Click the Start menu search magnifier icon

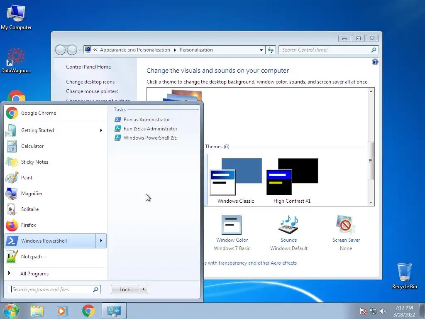96,290
